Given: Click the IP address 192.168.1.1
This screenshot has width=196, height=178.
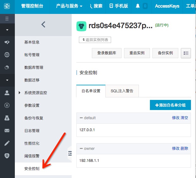Looking at the screenshot, I should coord(89,161).
